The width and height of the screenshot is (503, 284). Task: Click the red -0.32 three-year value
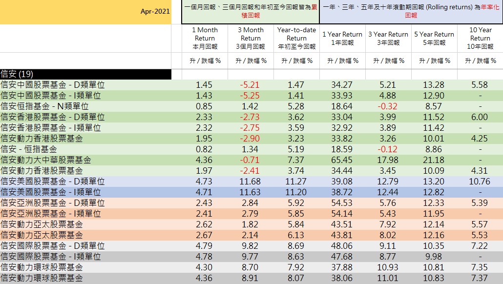point(388,106)
